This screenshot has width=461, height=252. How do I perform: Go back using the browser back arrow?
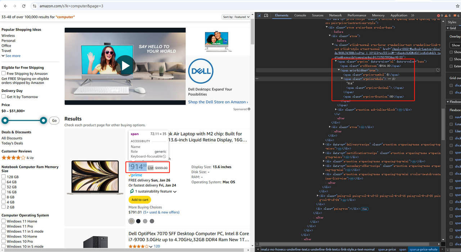point(5,6)
